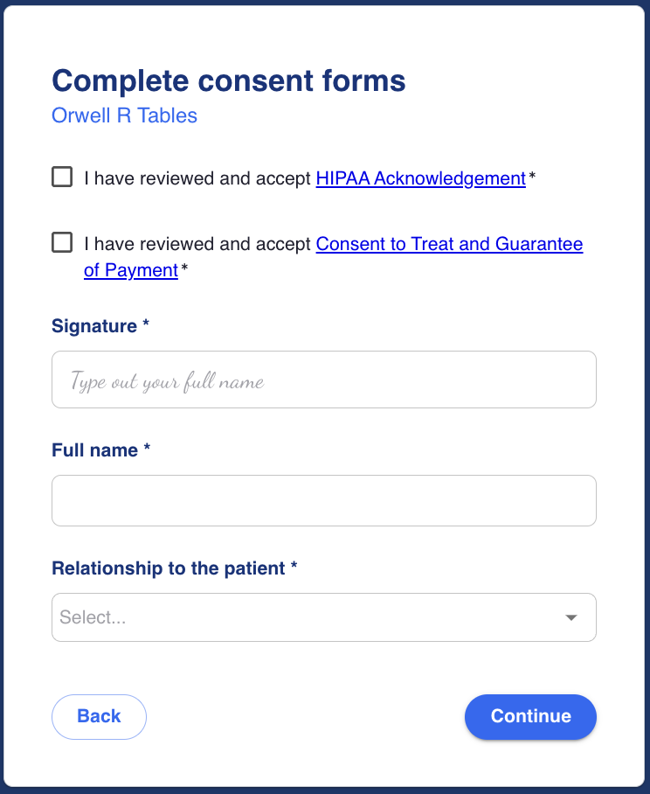Click the asterisk after HIPAA Acknowledgement
Image resolution: width=650 pixels, height=794 pixels.
[532, 178]
